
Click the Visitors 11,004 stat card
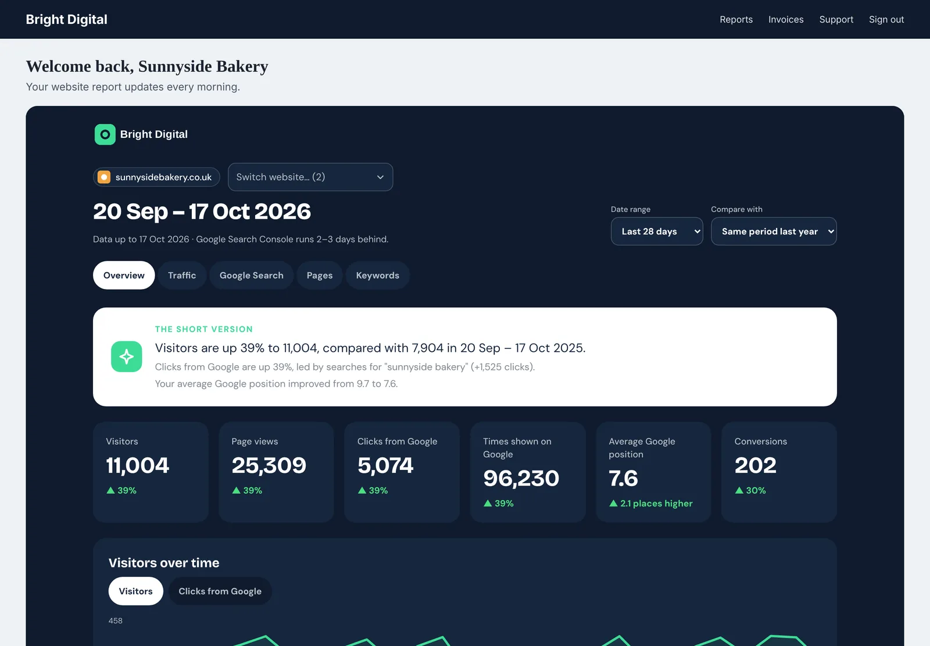[151, 472]
